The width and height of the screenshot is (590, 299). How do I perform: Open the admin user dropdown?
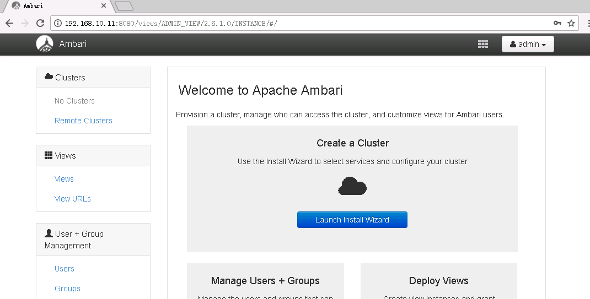(x=528, y=44)
